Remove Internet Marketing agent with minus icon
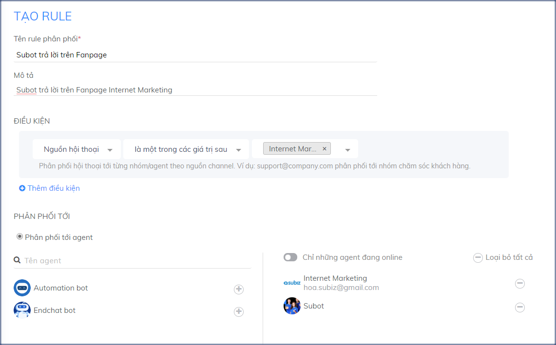 point(520,284)
